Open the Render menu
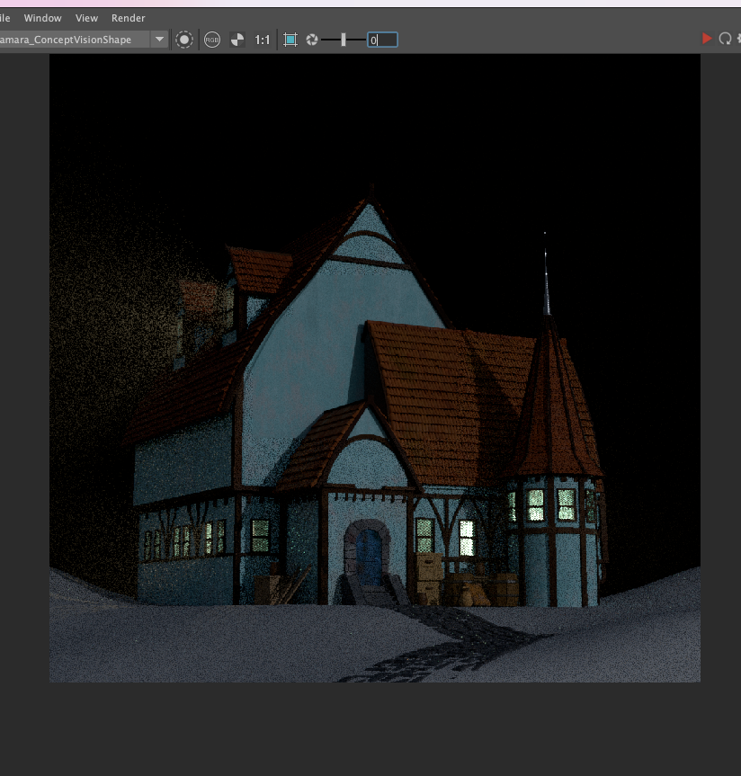This screenshot has width=741, height=776. (x=129, y=18)
